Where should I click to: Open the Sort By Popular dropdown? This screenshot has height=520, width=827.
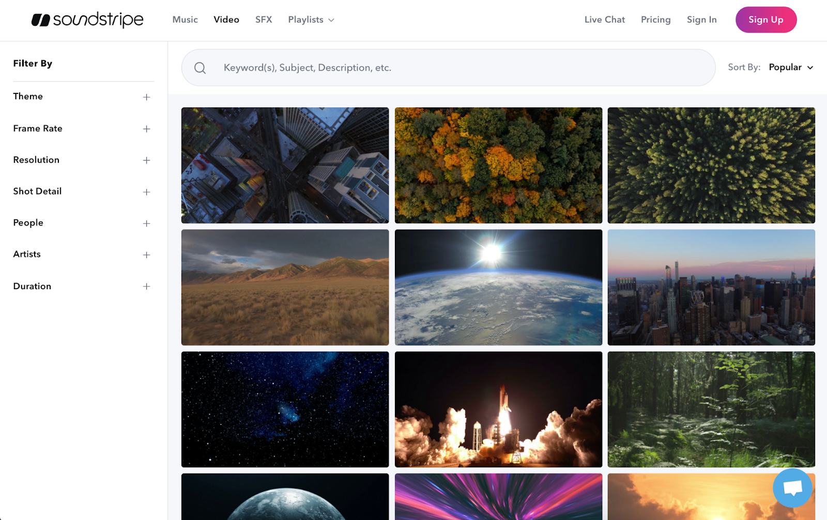pyautogui.click(x=790, y=67)
